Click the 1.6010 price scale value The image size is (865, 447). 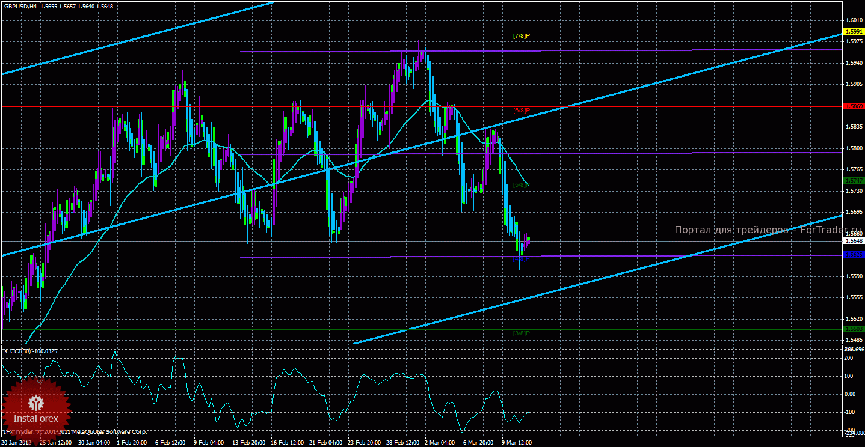pyautogui.click(x=854, y=20)
